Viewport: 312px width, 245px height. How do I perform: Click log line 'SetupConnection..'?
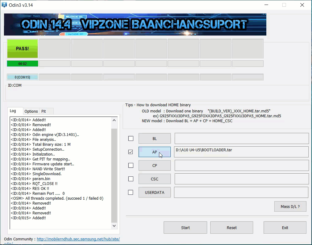point(37,149)
